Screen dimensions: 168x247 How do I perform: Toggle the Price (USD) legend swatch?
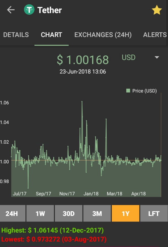pyautogui.click(x=128, y=91)
